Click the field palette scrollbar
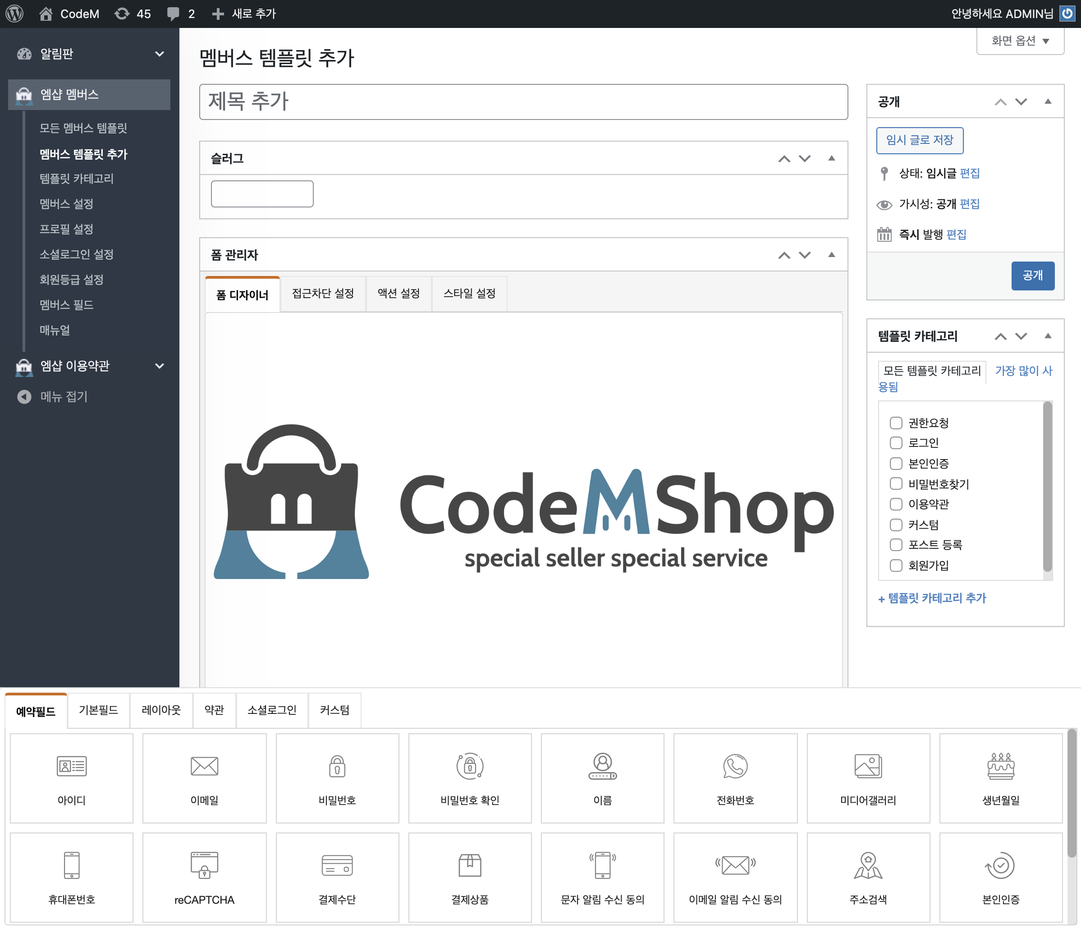The height and width of the screenshot is (929, 1081). (x=1072, y=793)
